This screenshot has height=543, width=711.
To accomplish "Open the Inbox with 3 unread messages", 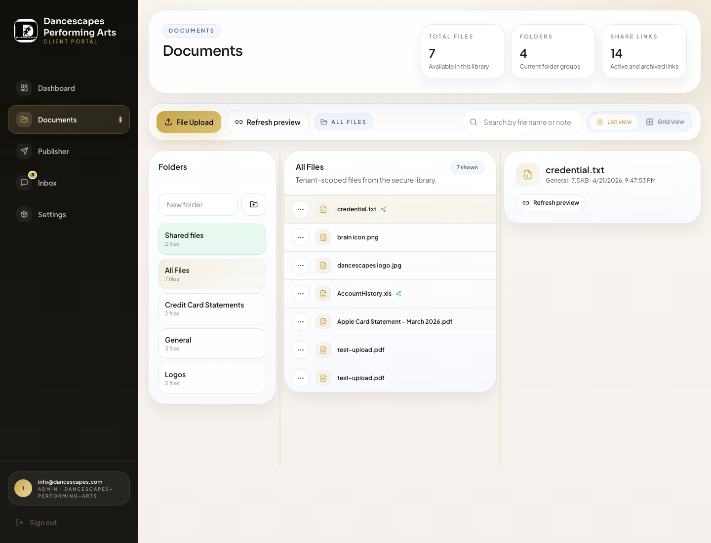I will click(x=47, y=183).
